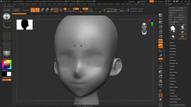Click the Gizmo 3D icon
Screen dimensions: 191x107
point(56,10)
